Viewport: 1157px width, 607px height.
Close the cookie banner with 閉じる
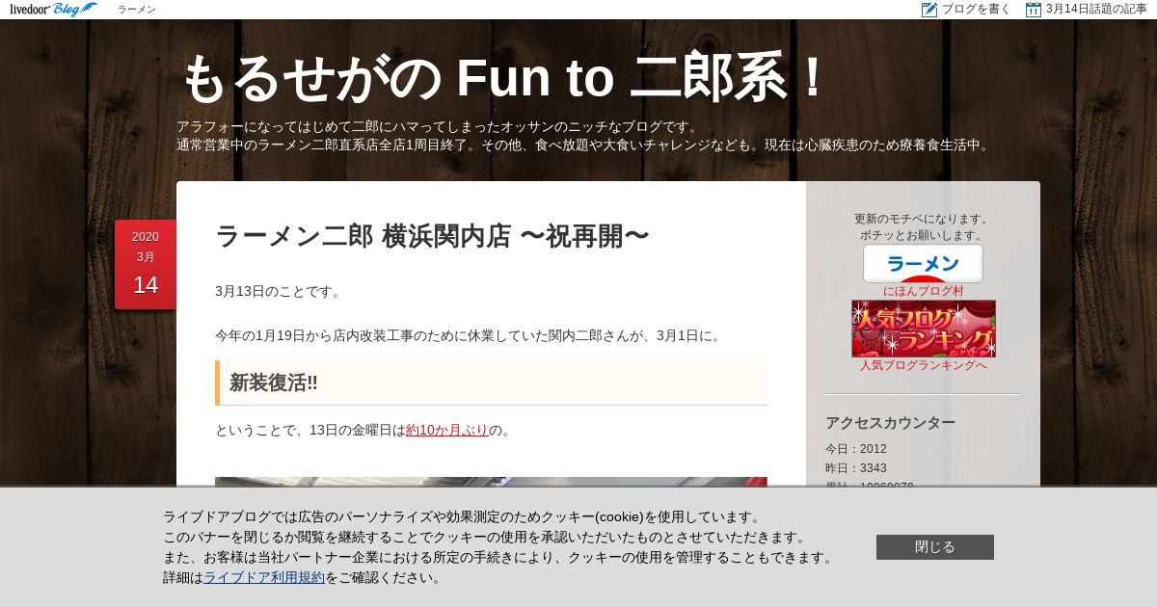click(x=934, y=547)
